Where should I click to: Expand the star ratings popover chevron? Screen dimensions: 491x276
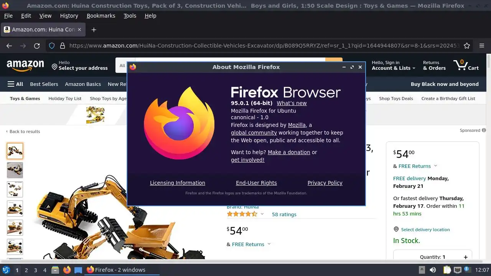[x=262, y=214]
